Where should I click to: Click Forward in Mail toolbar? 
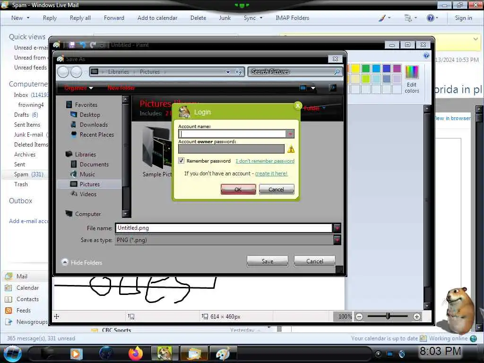(114, 18)
